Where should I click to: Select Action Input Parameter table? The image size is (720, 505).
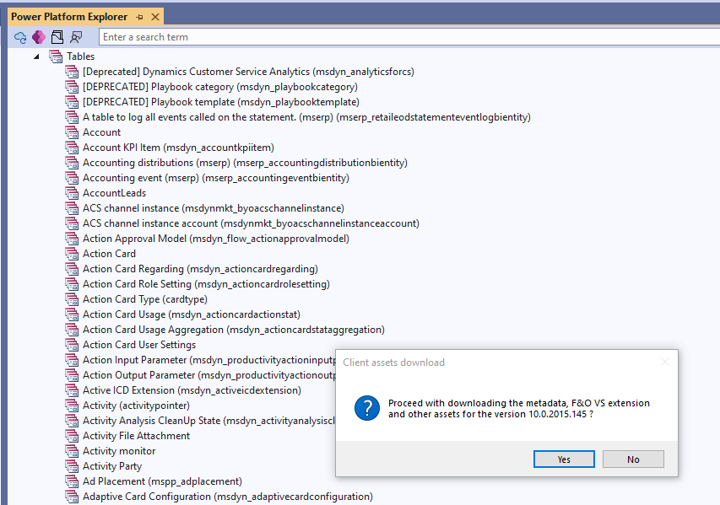209,360
